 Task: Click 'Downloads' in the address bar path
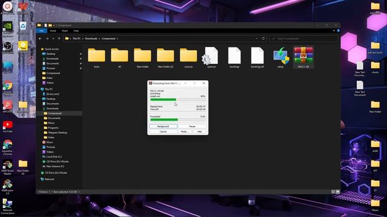(91, 39)
